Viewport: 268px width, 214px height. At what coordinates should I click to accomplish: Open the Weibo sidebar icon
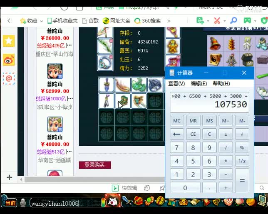coord(9,60)
